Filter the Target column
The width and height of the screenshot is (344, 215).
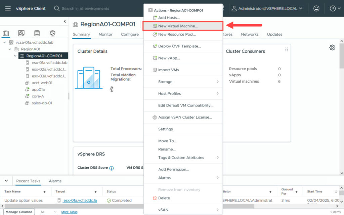point(96,192)
